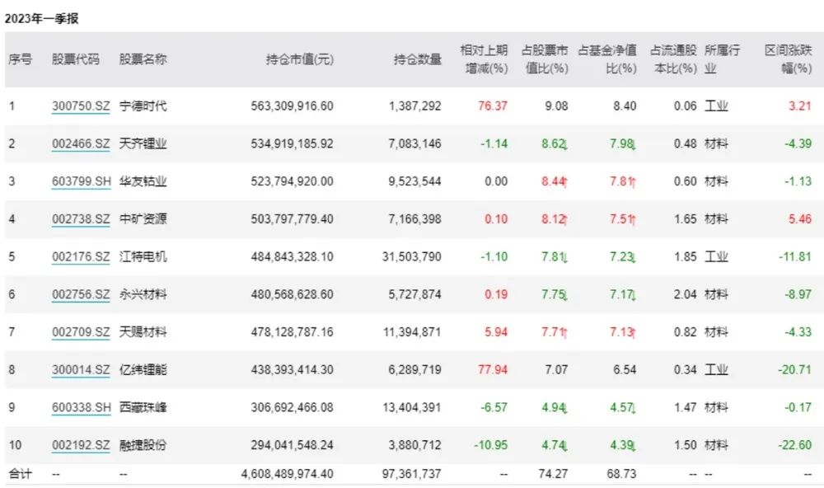Open stock code link 002709.SZ

[x=81, y=332]
